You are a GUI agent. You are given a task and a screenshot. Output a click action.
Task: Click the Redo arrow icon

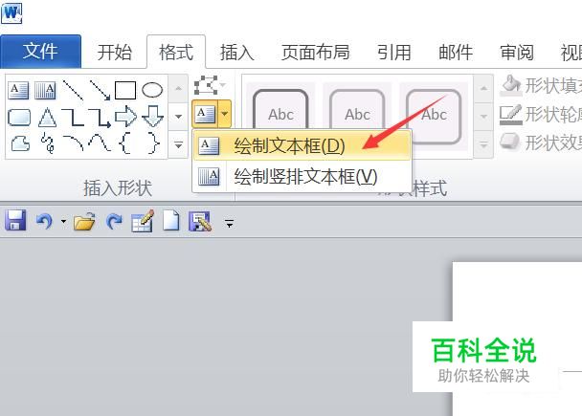coord(114,222)
